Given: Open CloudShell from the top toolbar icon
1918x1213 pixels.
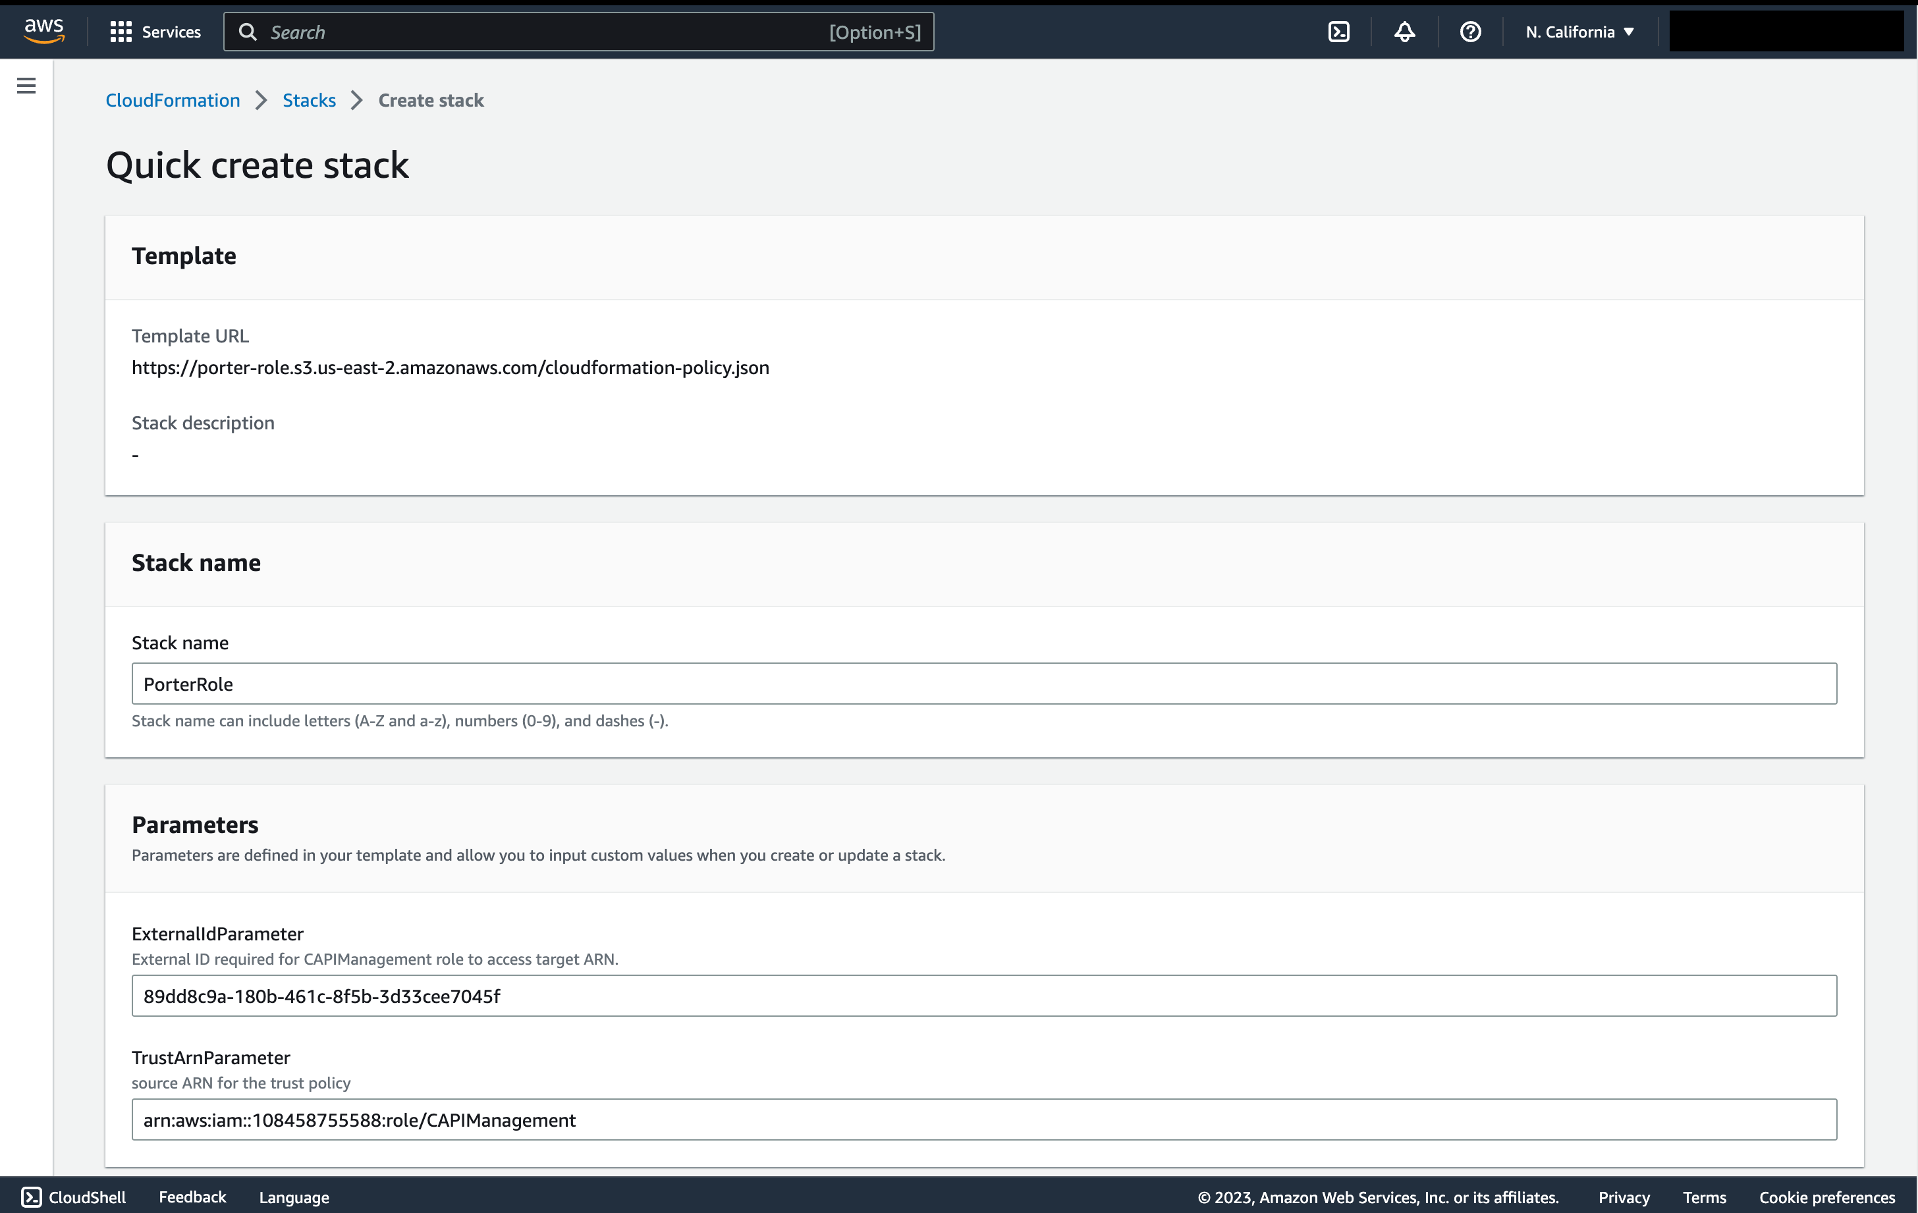Looking at the screenshot, I should point(1339,32).
